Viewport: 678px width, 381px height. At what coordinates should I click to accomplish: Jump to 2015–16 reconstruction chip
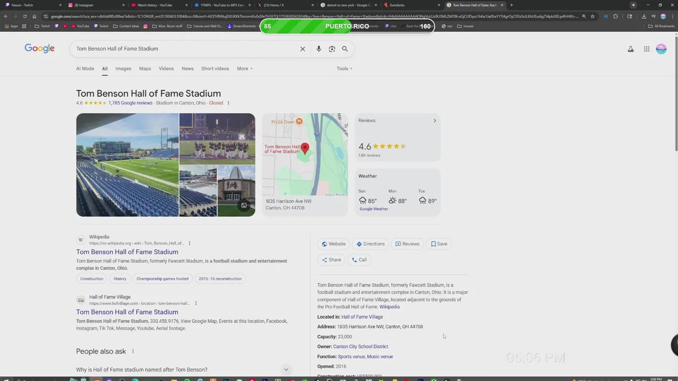[220, 279]
